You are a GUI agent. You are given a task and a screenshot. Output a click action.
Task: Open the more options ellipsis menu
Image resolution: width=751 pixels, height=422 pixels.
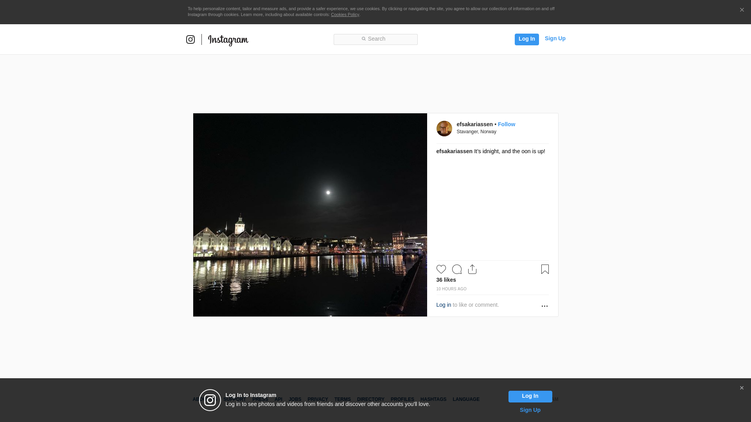click(544, 306)
